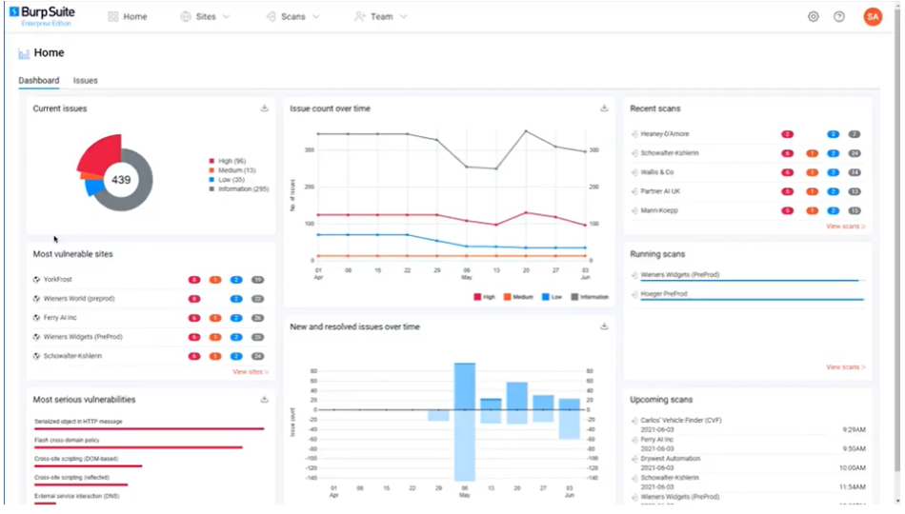The image size is (905, 514).
Task: Click View scans under Recent scans
Action: pyautogui.click(x=846, y=227)
